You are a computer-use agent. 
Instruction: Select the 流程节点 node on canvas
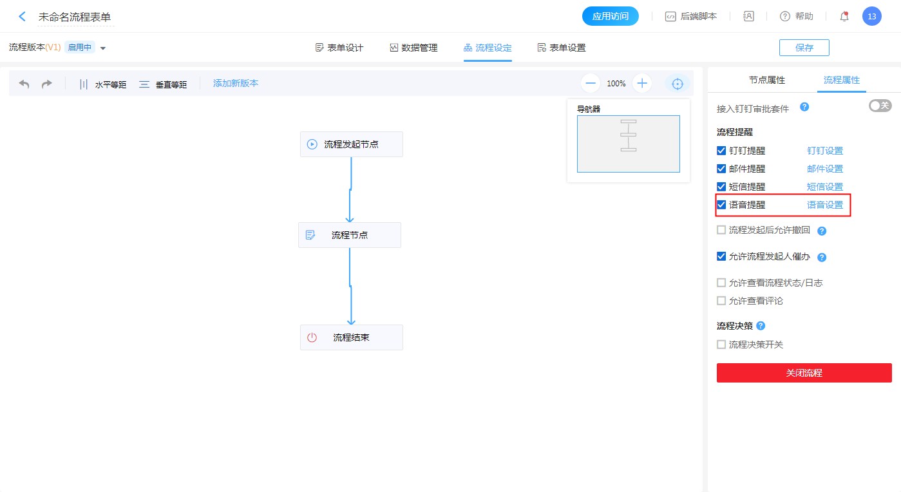[x=350, y=235]
